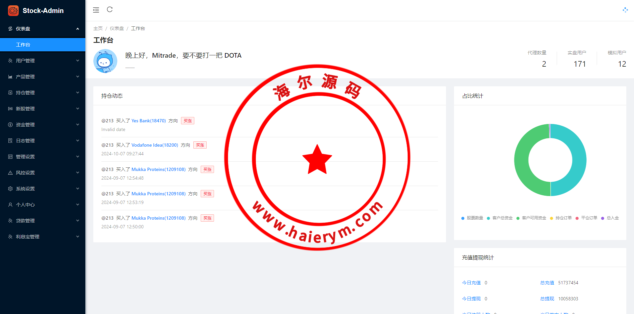Click the user avatar image
Image resolution: width=634 pixels, height=314 pixels.
105,61
